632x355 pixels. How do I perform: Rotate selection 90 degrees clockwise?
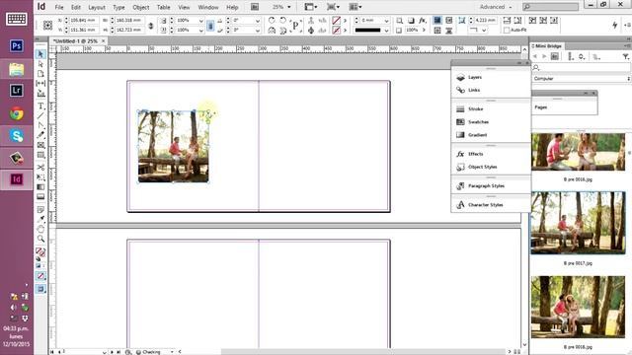pos(272,20)
